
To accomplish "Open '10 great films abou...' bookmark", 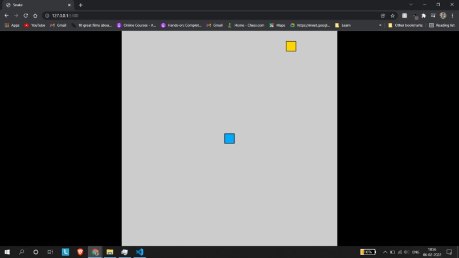I will tap(92, 25).
